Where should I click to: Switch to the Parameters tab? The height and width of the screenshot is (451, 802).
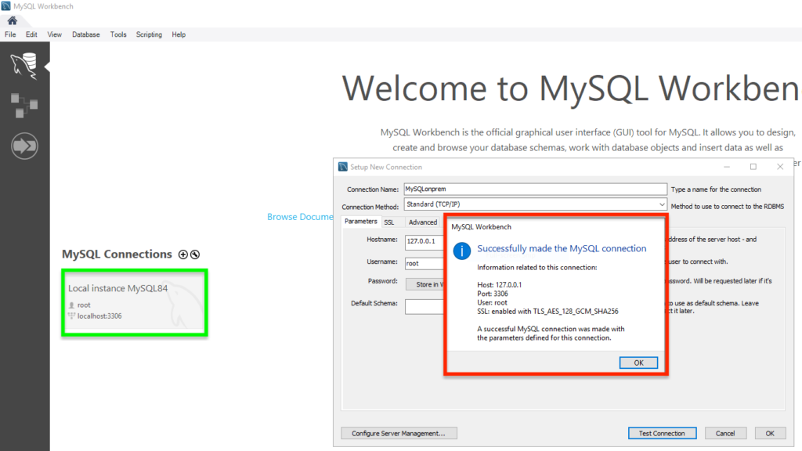pos(360,222)
